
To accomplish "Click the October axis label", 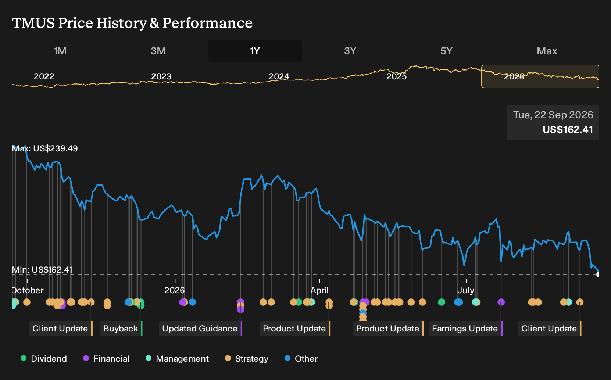I will (x=28, y=290).
